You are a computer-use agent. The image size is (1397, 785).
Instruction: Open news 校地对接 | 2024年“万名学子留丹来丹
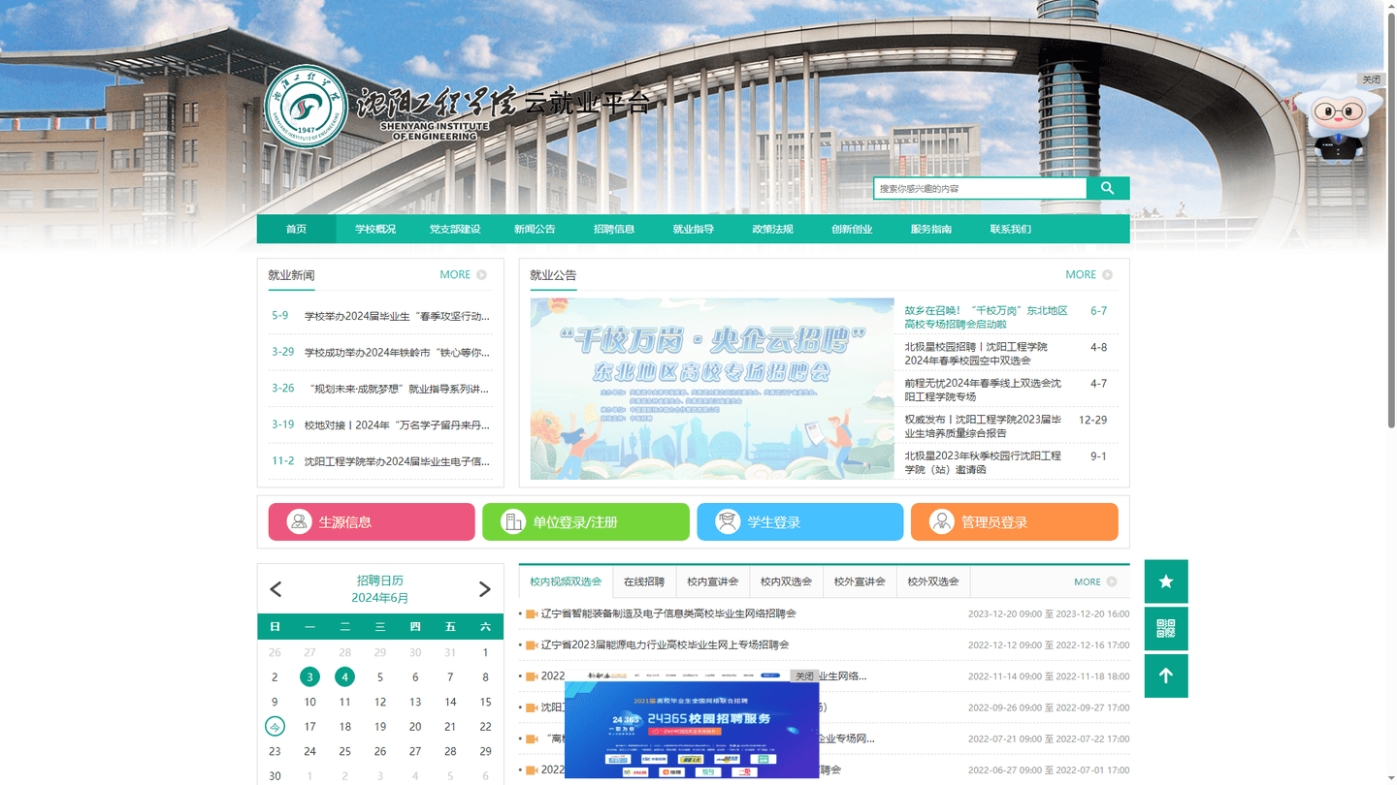coord(397,424)
